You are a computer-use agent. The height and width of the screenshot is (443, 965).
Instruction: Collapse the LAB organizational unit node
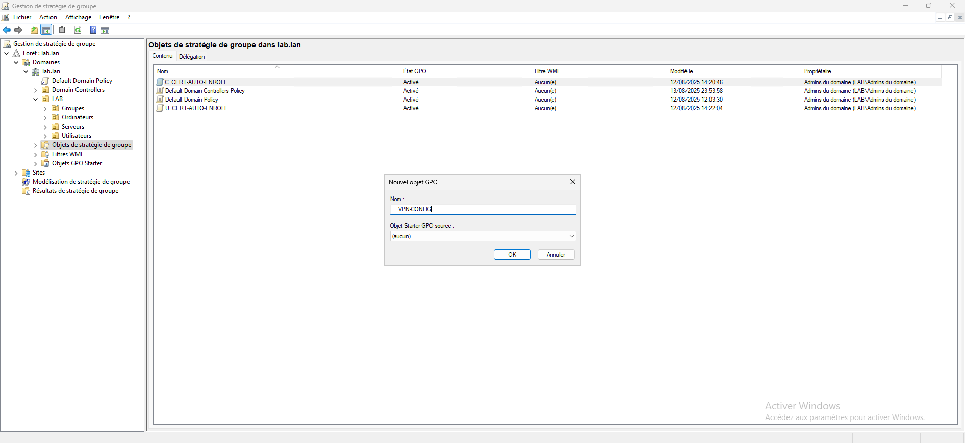[x=36, y=100]
